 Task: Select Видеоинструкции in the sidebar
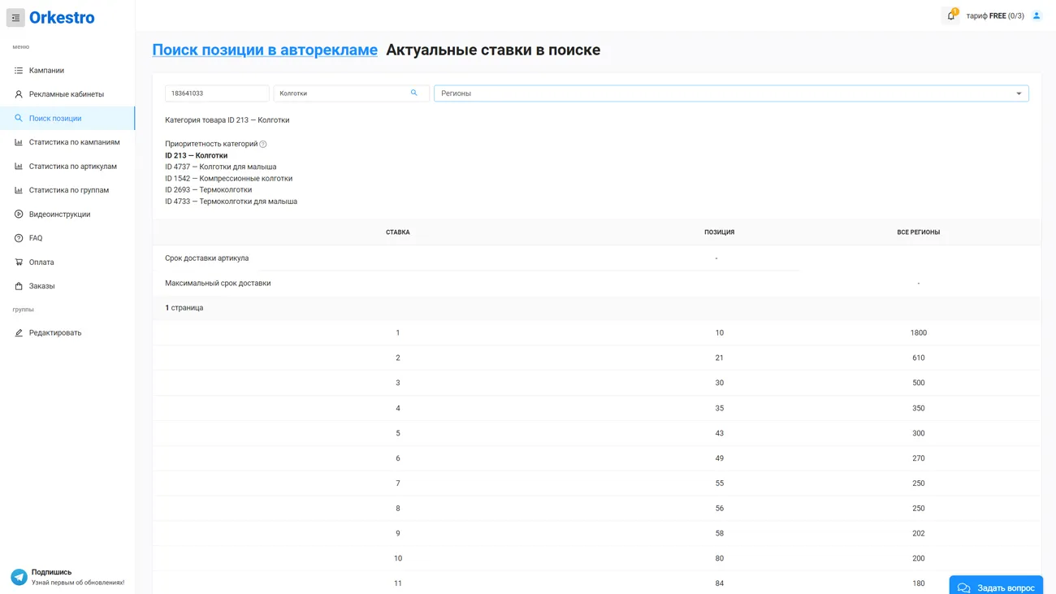59,215
